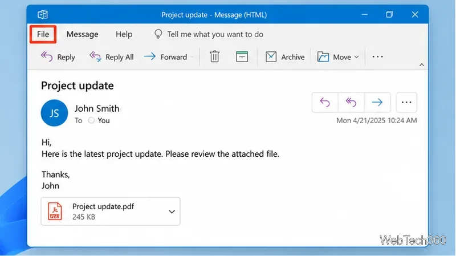The height and width of the screenshot is (256, 456).
Task: Open the File tab
Action: (43, 34)
